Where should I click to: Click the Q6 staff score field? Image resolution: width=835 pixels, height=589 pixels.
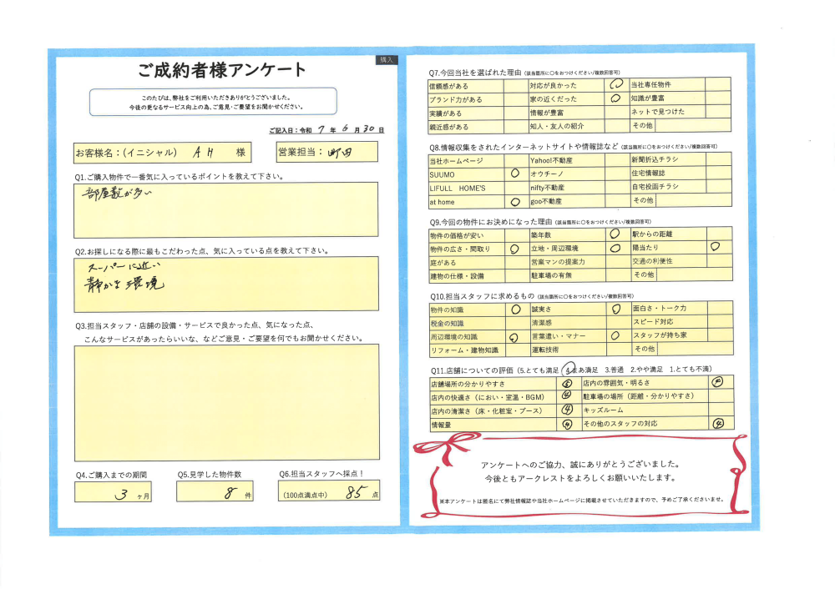[x=329, y=493]
